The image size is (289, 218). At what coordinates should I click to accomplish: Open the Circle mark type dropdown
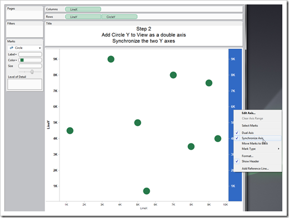coord(40,48)
